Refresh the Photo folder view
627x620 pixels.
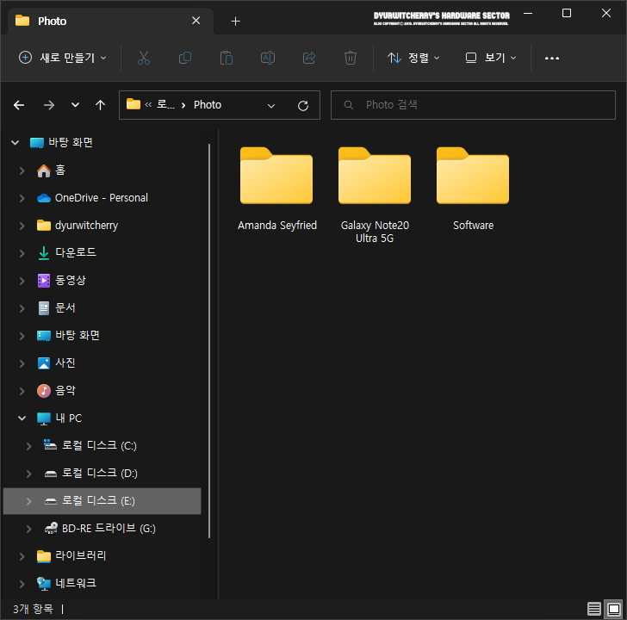tap(303, 106)
